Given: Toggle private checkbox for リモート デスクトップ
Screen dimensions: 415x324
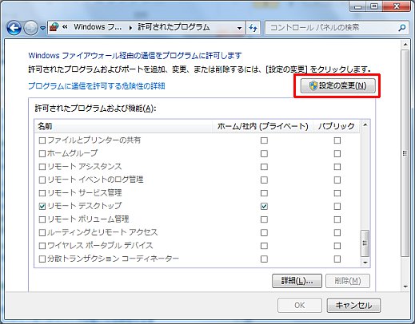Looking at the screenshot, I should (x=264, y=206).
